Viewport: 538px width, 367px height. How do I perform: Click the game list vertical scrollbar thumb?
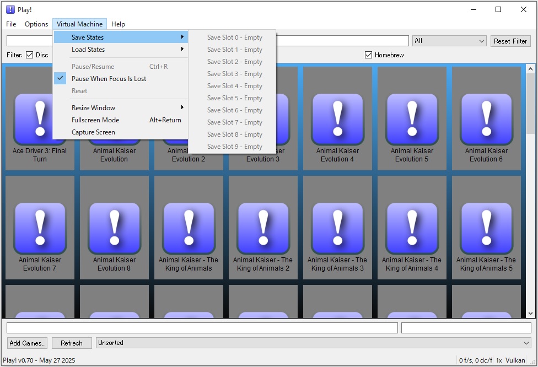coord(530,104)
